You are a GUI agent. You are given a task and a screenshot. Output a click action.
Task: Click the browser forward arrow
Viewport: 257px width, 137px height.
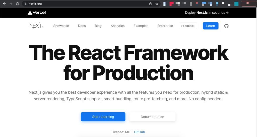(x=11, y=4)
